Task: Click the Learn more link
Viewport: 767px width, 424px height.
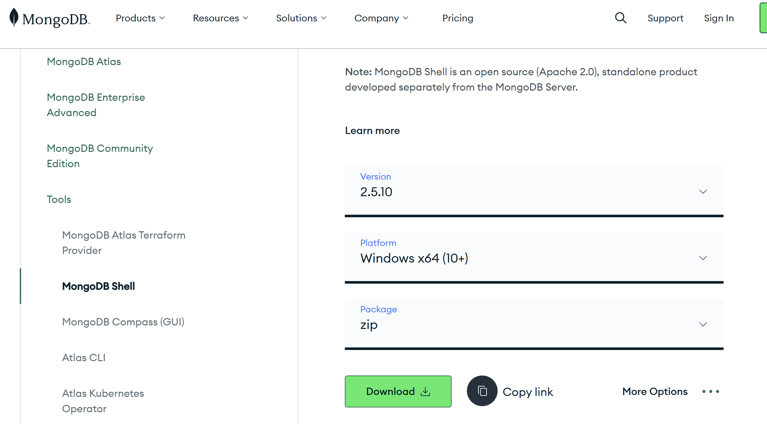Action: tap(372, 130)
